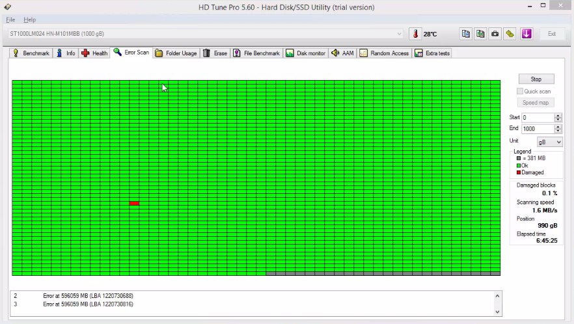Click the End value input field
Image resolution: width=574 pixels, height=324 pixels.
click(x=538, y=129)
